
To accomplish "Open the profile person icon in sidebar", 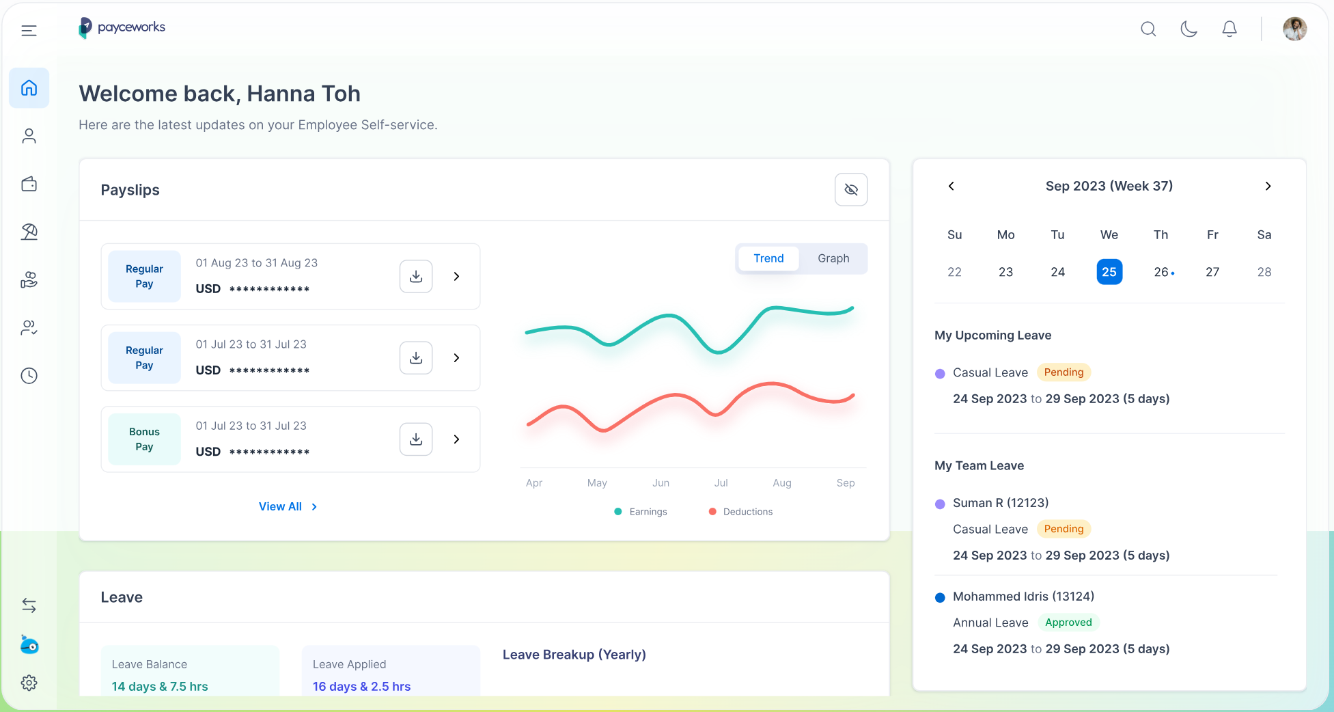I will click(29, 136).
